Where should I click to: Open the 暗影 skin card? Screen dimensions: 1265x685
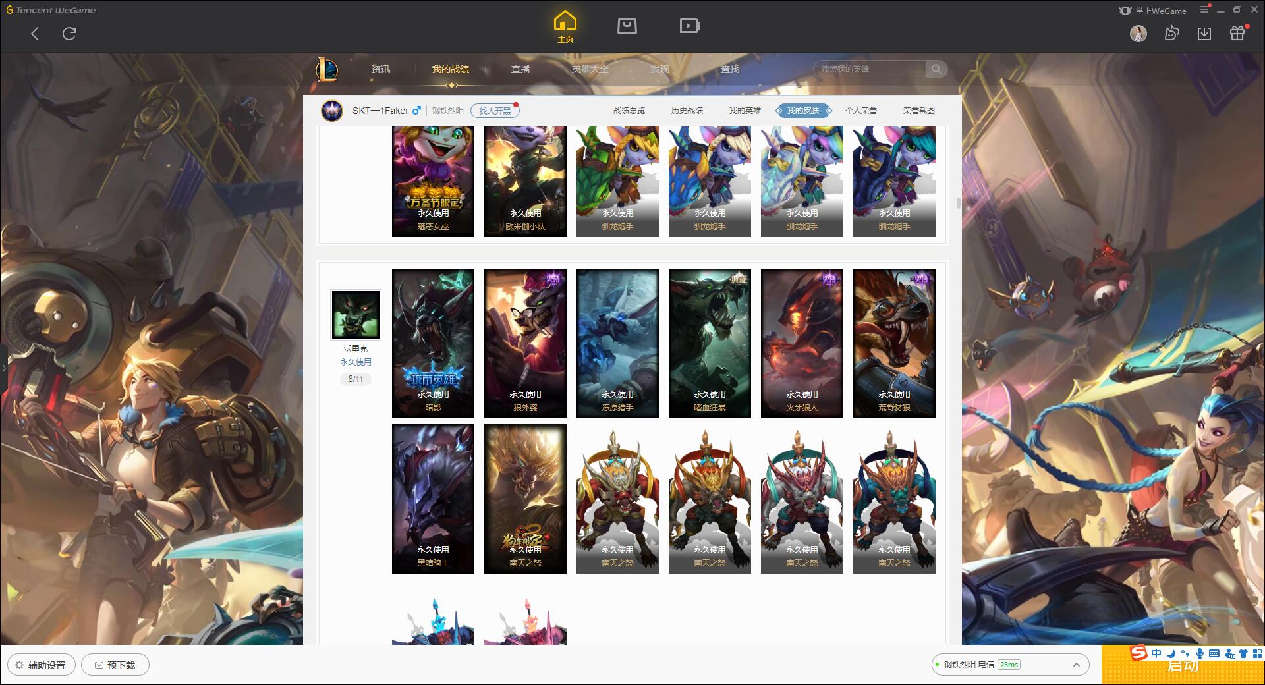(x=433, y=343)
